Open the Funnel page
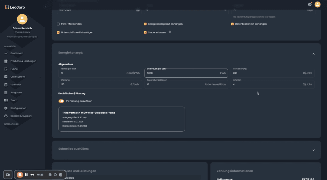The width and height of the screenshot is (327, 180). 14,69
